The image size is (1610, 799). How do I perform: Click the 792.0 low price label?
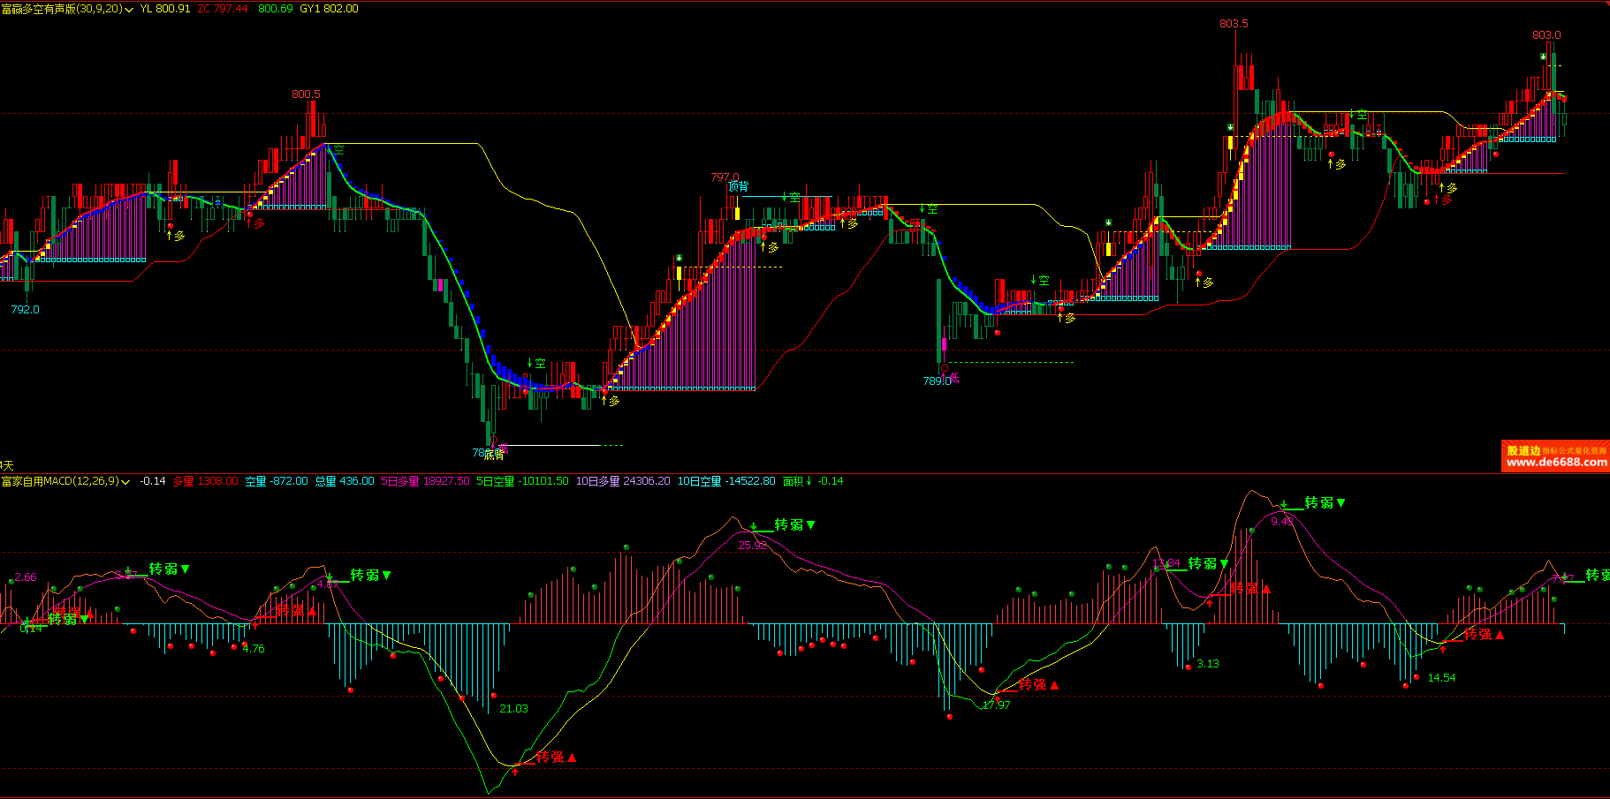[25, 310]
